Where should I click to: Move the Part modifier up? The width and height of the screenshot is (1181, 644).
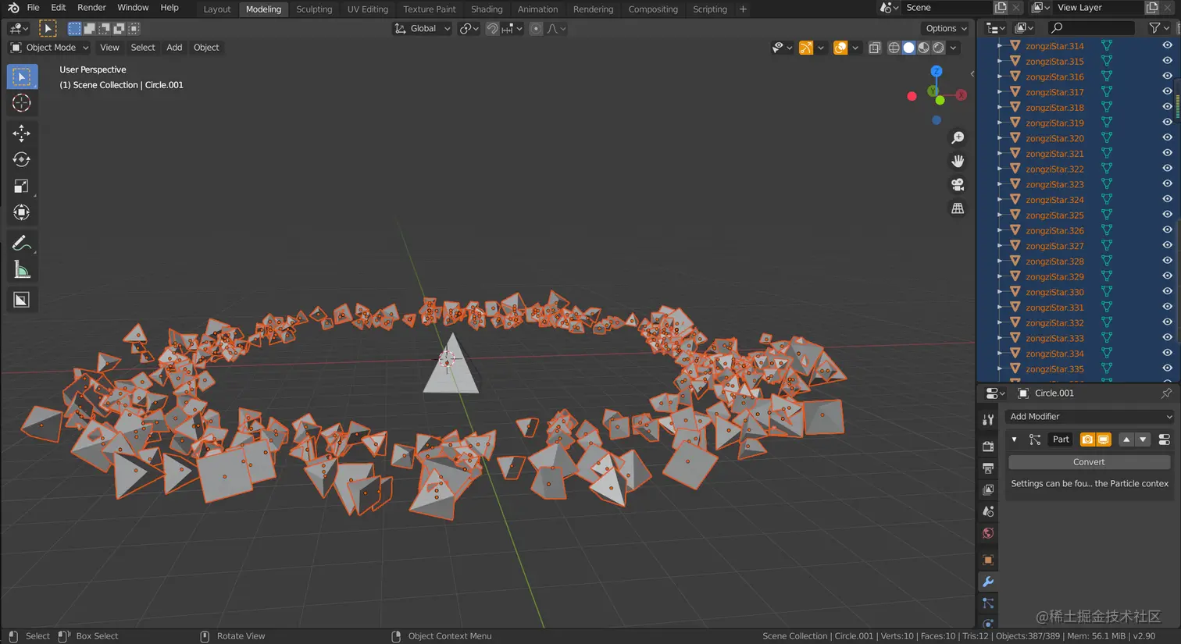tap(1126, 439)
